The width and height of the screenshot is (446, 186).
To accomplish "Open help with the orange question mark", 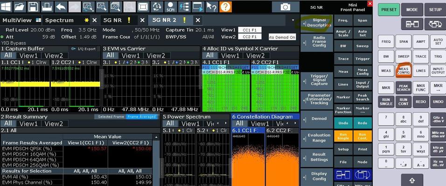I will [225, 7].
